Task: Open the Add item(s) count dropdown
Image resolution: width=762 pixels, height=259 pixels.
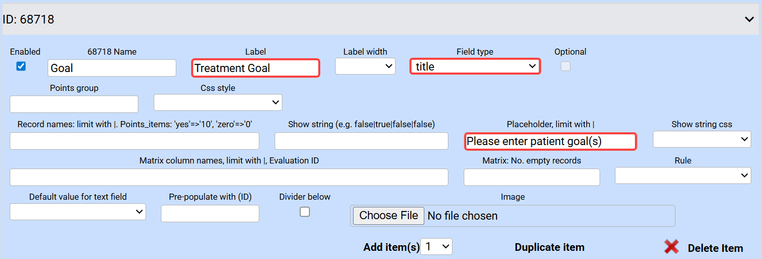Action: (437, 247)
